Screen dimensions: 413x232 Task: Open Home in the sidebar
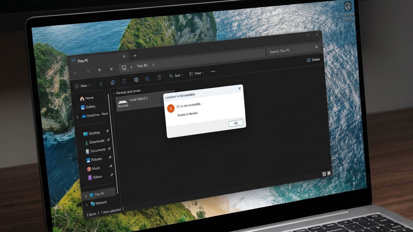coord(87,98)
